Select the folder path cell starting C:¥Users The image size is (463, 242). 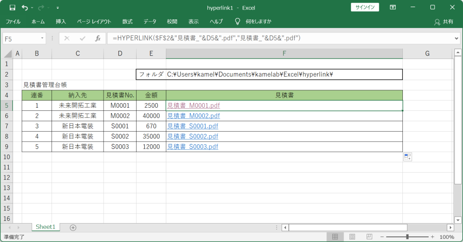pos(284,74)
